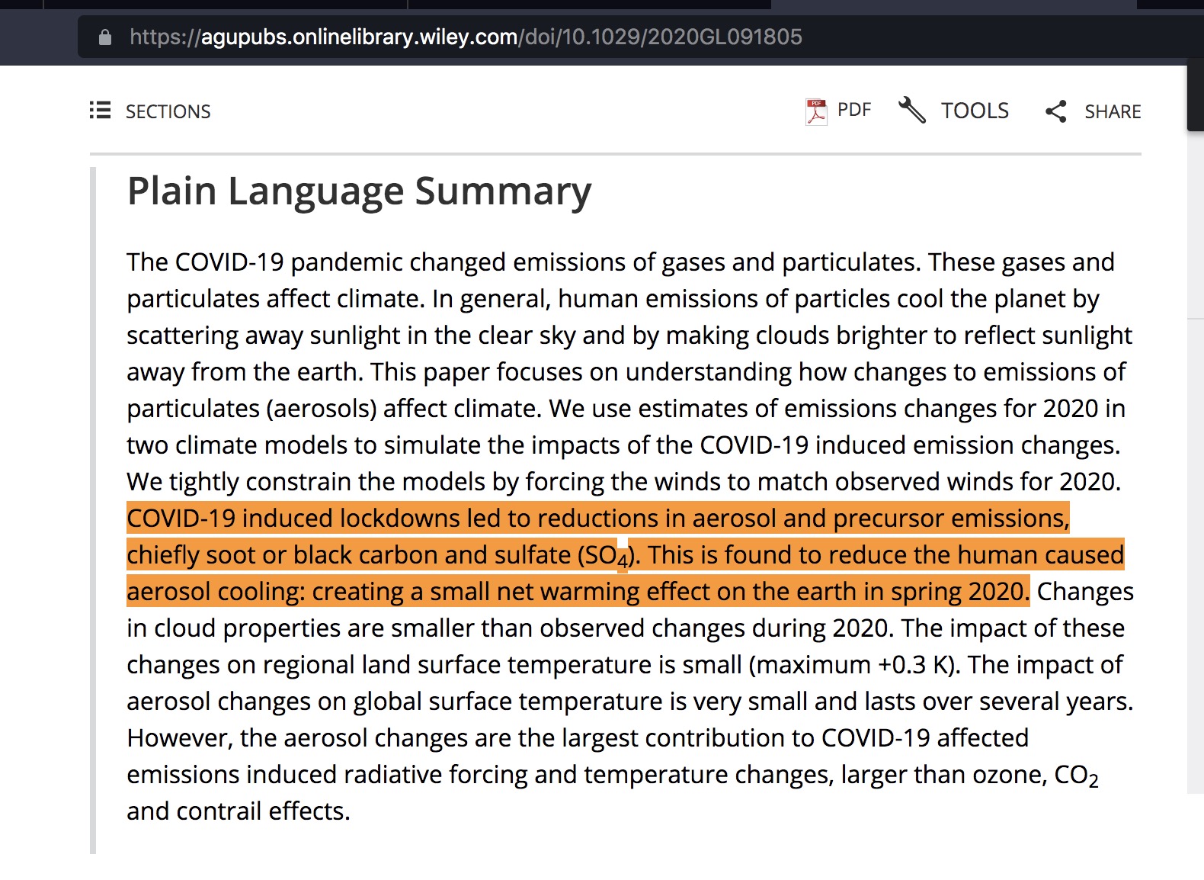Click the padlock icon in the address bar
This screenshot has width=1204, height=880.
[105, 37]
